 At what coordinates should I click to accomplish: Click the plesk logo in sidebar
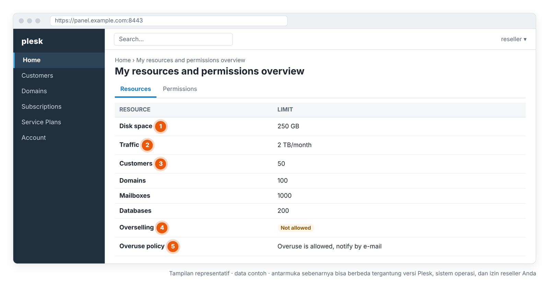click(x=32, y=41)
